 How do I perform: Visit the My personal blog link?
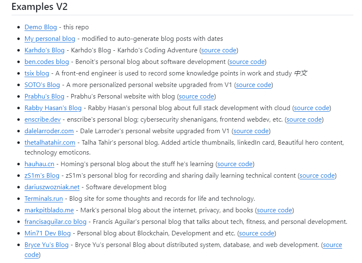tap(49, 39)
